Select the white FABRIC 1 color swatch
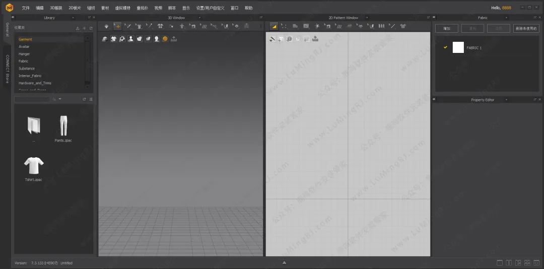The width and height of the screenshot is (544, 269). click(x=458, y=47)
